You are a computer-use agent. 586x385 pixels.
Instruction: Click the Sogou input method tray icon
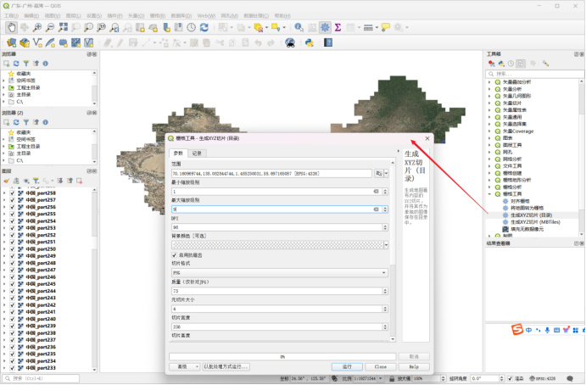tap(517, 330)
